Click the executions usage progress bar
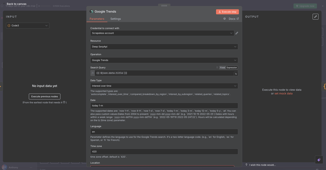This screenshot has height=170, width=326. 45,6
